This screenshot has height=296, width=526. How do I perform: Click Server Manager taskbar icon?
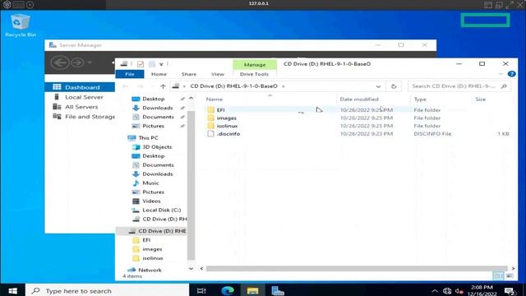point(278,290)
